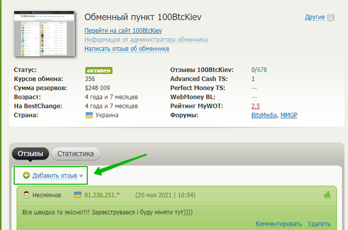The height and width of the screenshot is (230, 348).
Task: Open 'Информация от администратора обменника'
Action: pyautogui.click(x=146, y=40)
